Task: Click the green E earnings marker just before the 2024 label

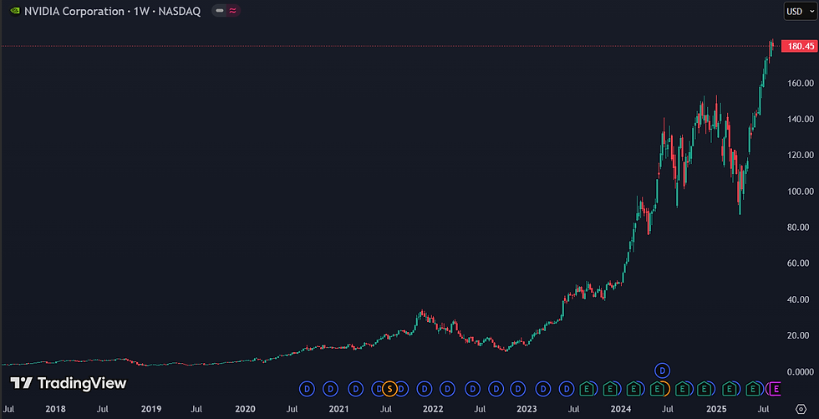Action: 609,389
